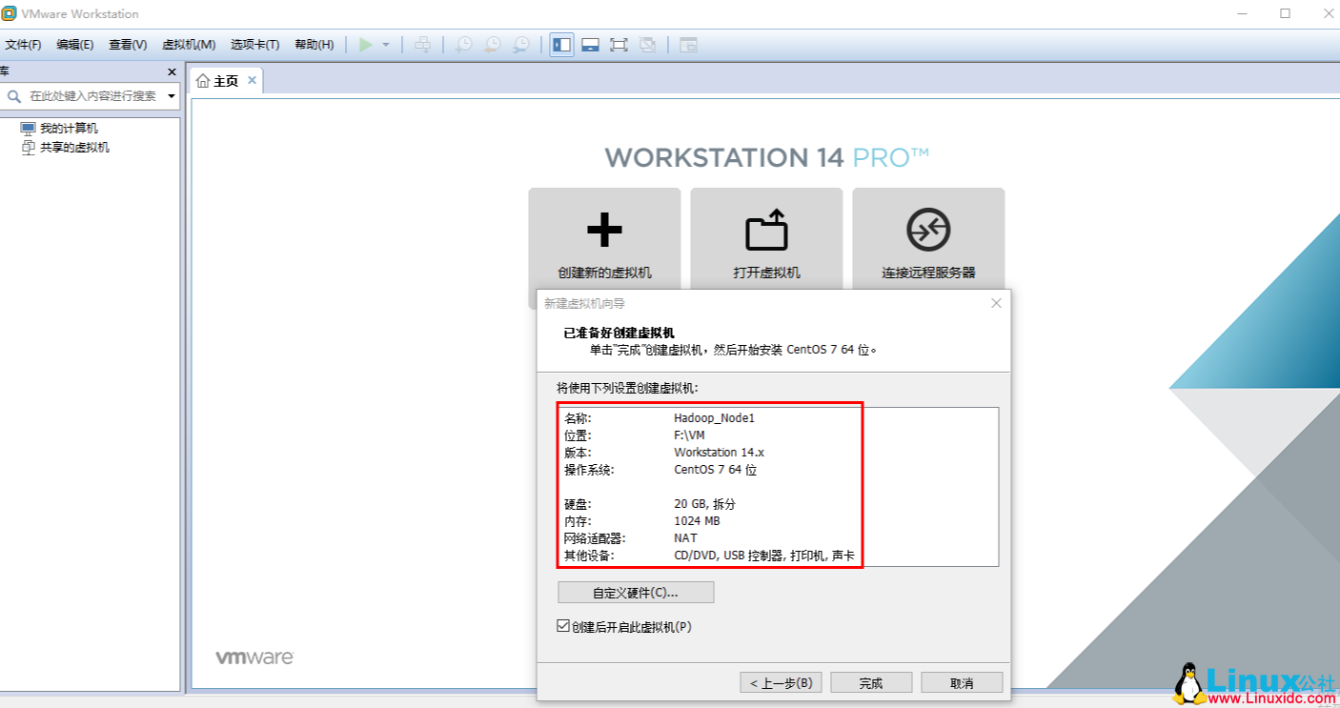This screenshot has height=708, width=1340.
Task: Click the take snapshot clock icon
Action: [x=463, y=44]
